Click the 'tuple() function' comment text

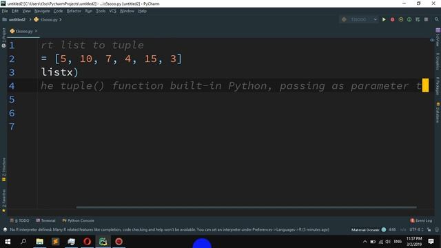coord(112,85)
